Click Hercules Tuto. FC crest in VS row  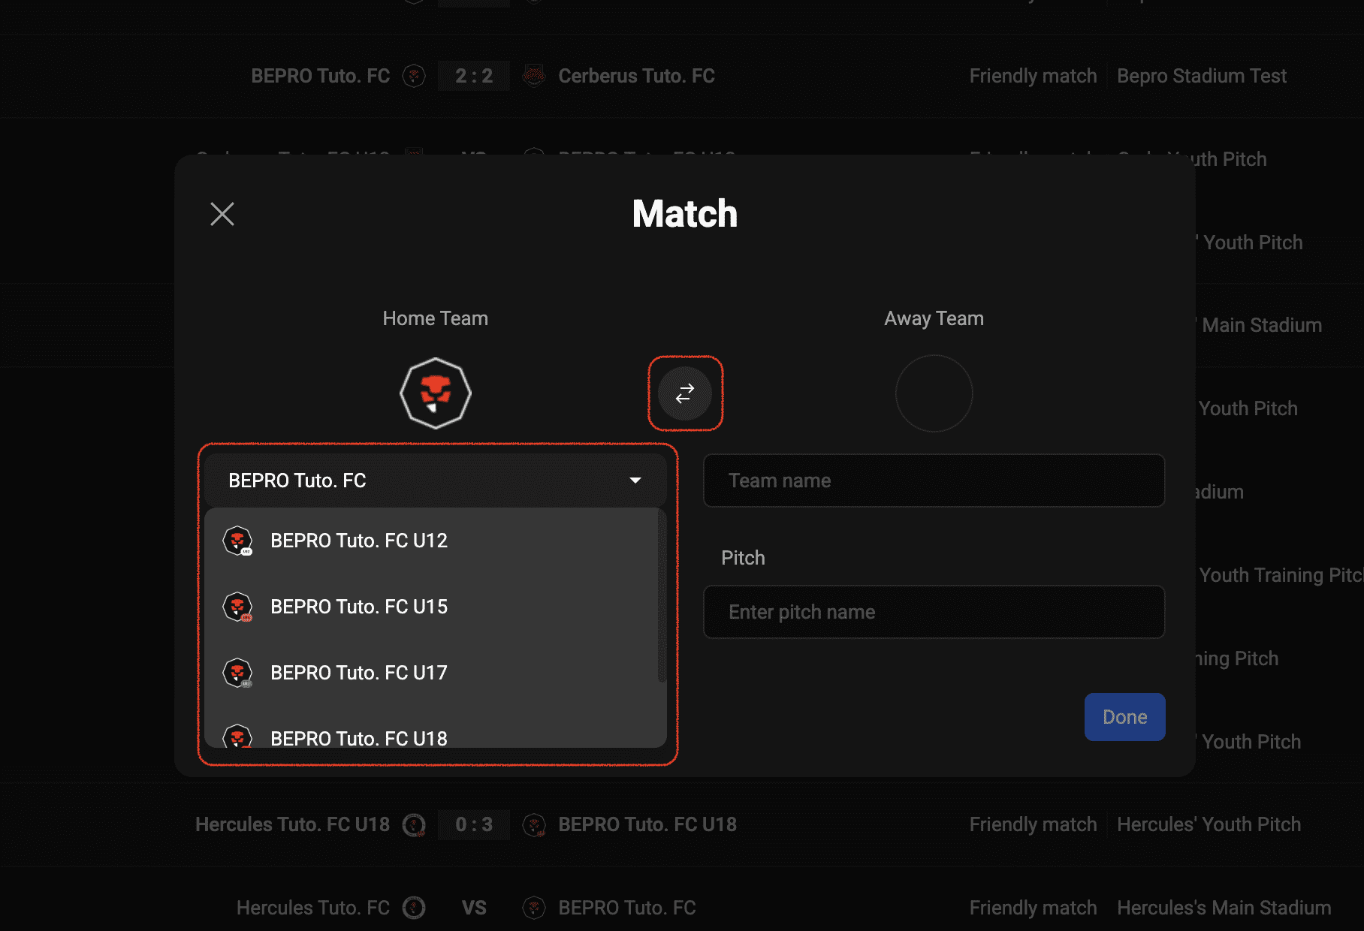point(414,908)
